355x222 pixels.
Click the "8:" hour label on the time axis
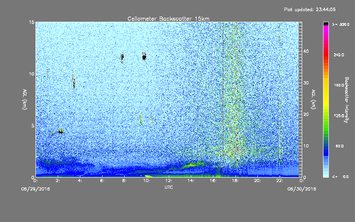coord(125,181)
